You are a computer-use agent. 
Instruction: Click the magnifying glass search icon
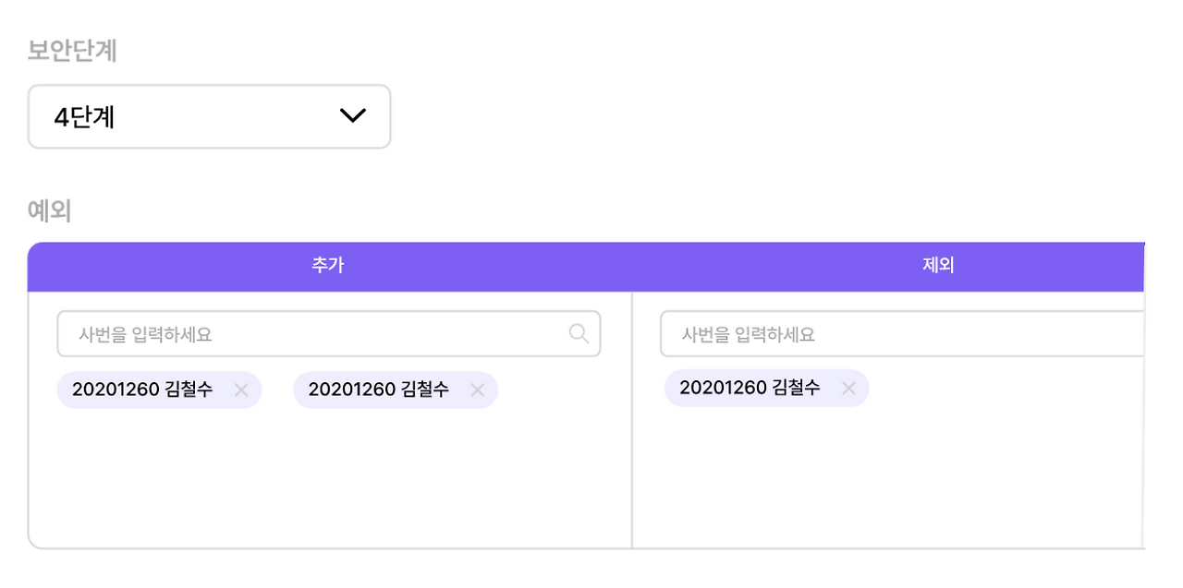point(579,333)
